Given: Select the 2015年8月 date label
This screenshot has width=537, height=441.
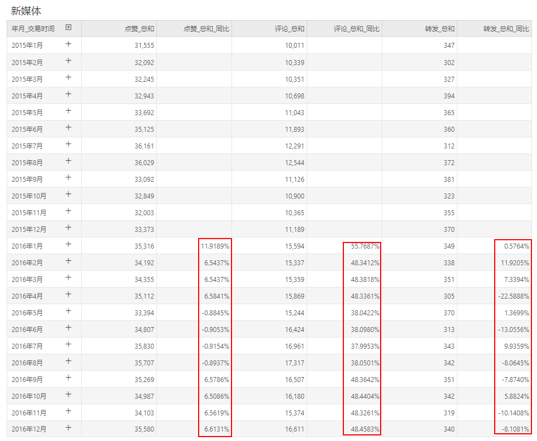Looking at the screenshot, I should [27, 163].
